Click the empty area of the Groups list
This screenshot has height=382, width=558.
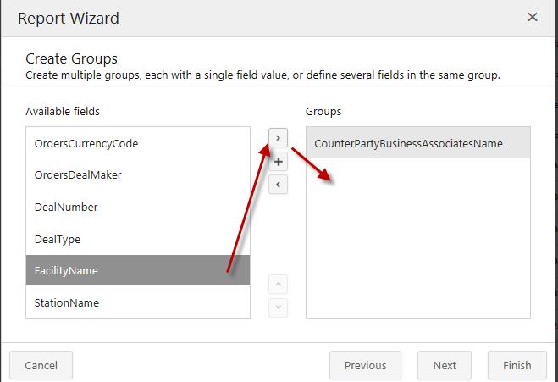[x=417, y=246]
